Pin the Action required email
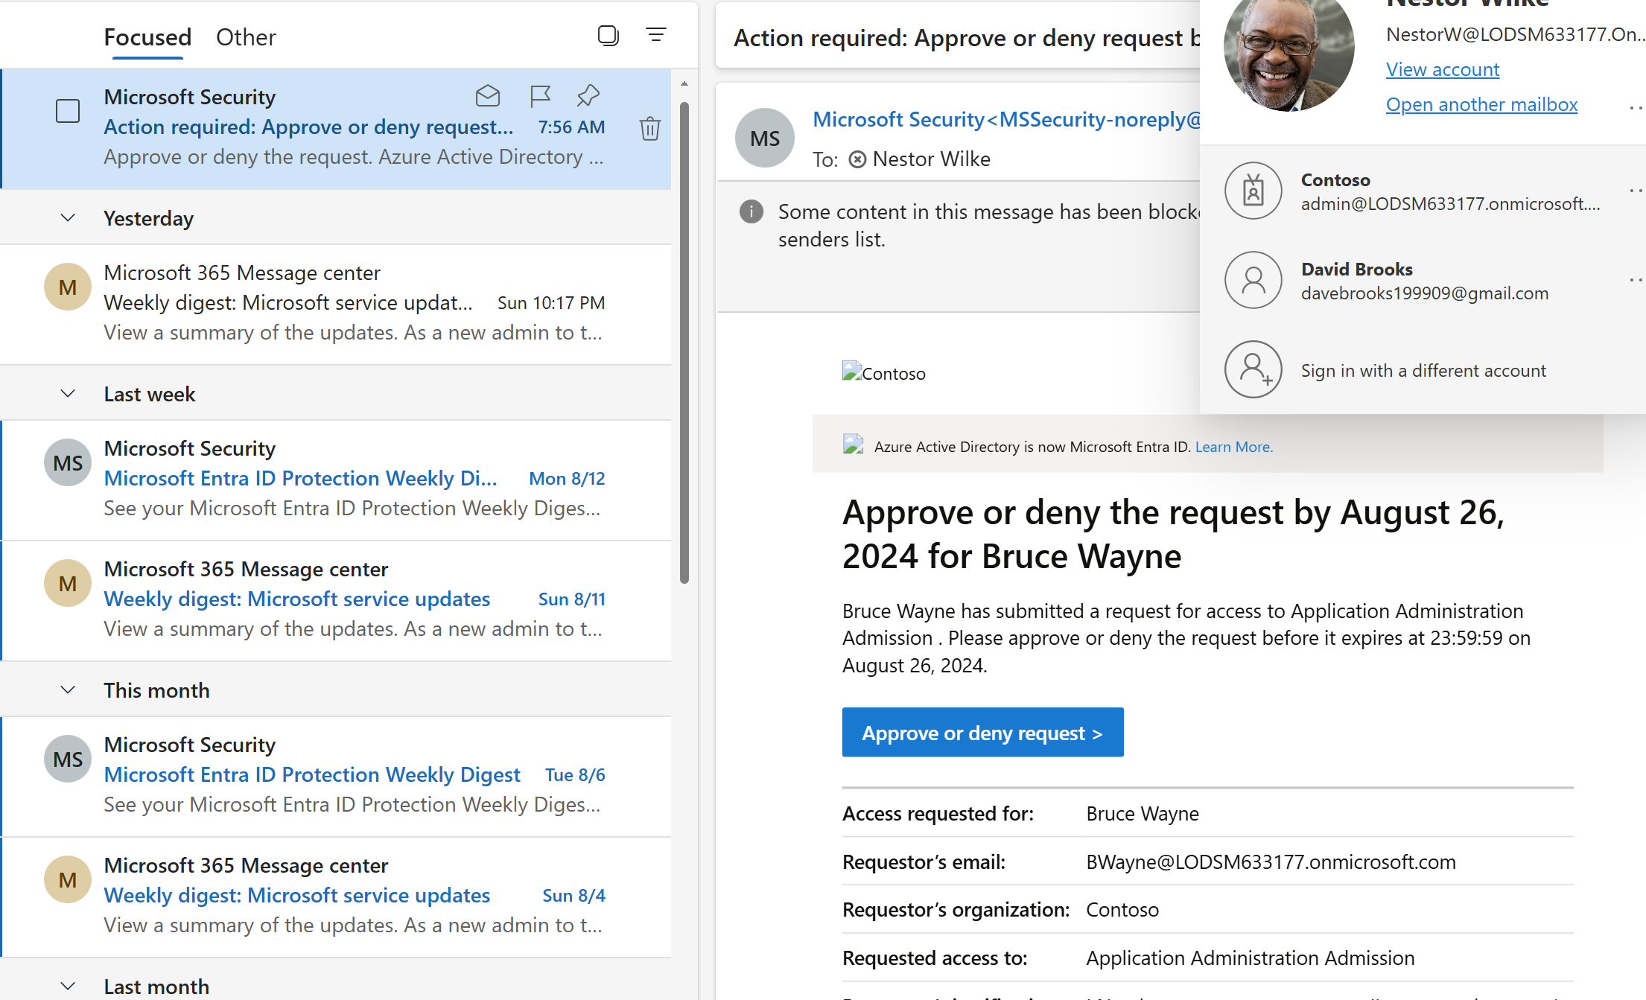Screen dimensions: 1646x1000 (588, 96)
